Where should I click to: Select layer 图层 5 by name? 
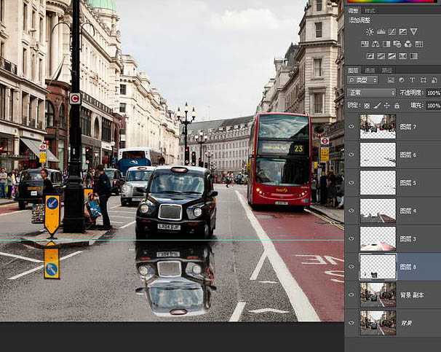tap(408, 183)
